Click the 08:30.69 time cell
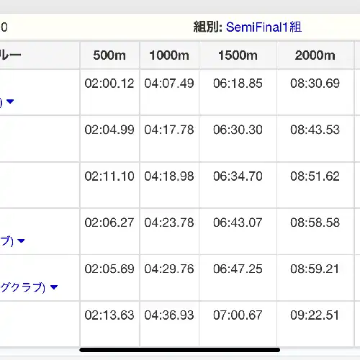Screen dimensions: 360x360 tap(315, 84)
